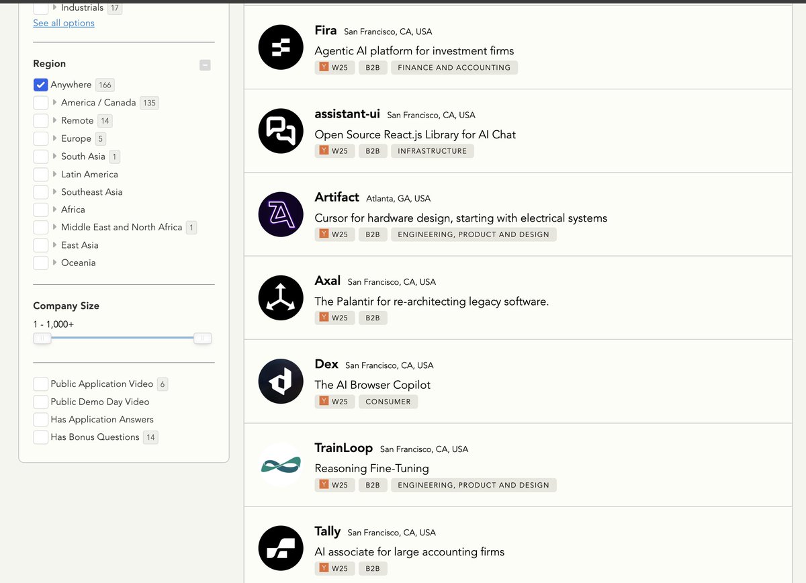806x583 pixels.
Task: Open the assistant-ui company logo
Action: 281,130
